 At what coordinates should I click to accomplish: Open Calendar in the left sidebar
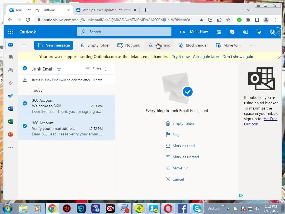tap(11, 57)
